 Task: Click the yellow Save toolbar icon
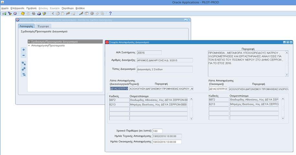(23, 14)
